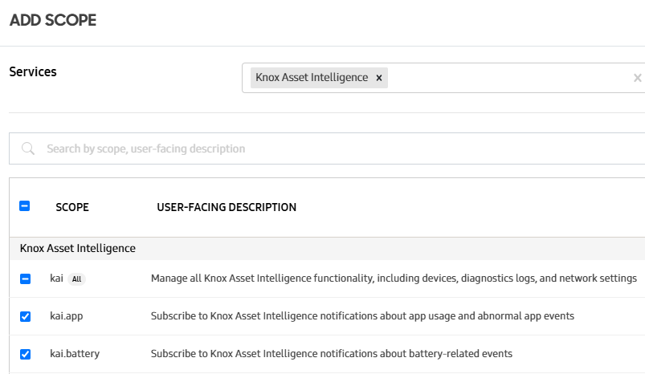The width and height of the screenshot is (645, 374).
Task: Click the All badge next to kai
Action: pos(77,279)
